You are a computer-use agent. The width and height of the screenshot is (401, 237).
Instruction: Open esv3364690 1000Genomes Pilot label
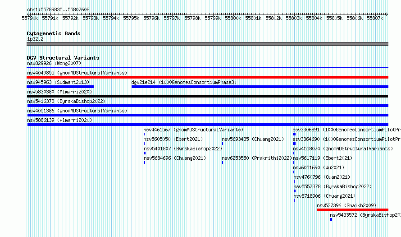(x=346, y=139)
